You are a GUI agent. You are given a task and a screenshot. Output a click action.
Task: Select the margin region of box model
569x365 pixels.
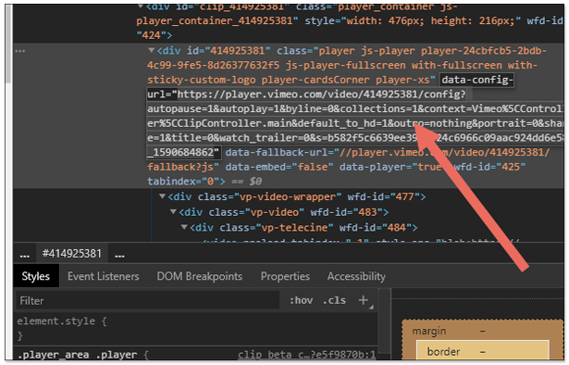point(429,331)
